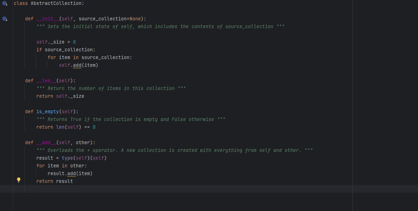Open the intention actions lightbulb

[19, 180]
